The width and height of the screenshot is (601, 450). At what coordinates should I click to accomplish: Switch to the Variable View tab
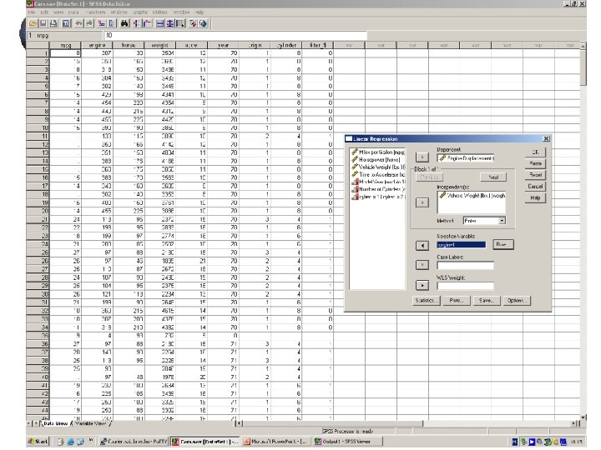click(90, 424)
